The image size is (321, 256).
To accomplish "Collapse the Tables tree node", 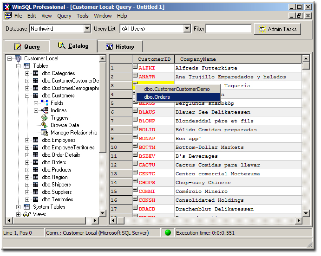I will coord(19,66).
